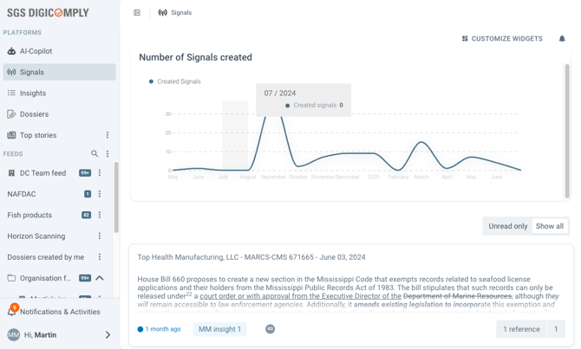The image size is (581, 349).
Task: Go to Insights in sidebar
Action: pos(32,93)
